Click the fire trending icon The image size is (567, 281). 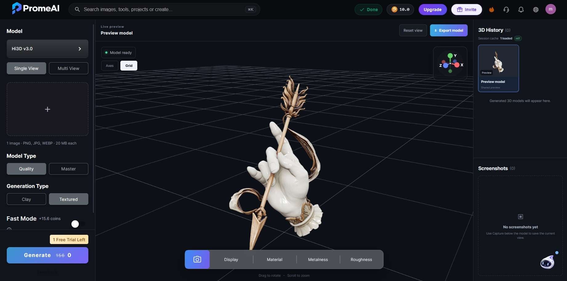(492, 10)
